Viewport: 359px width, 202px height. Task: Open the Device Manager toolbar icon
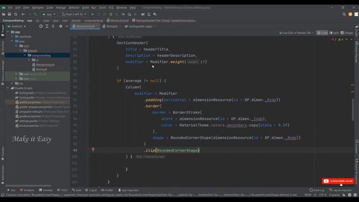coord(149,14)
